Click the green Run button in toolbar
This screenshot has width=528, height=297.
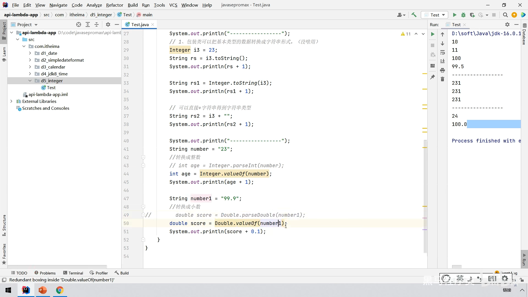point(455,15)
